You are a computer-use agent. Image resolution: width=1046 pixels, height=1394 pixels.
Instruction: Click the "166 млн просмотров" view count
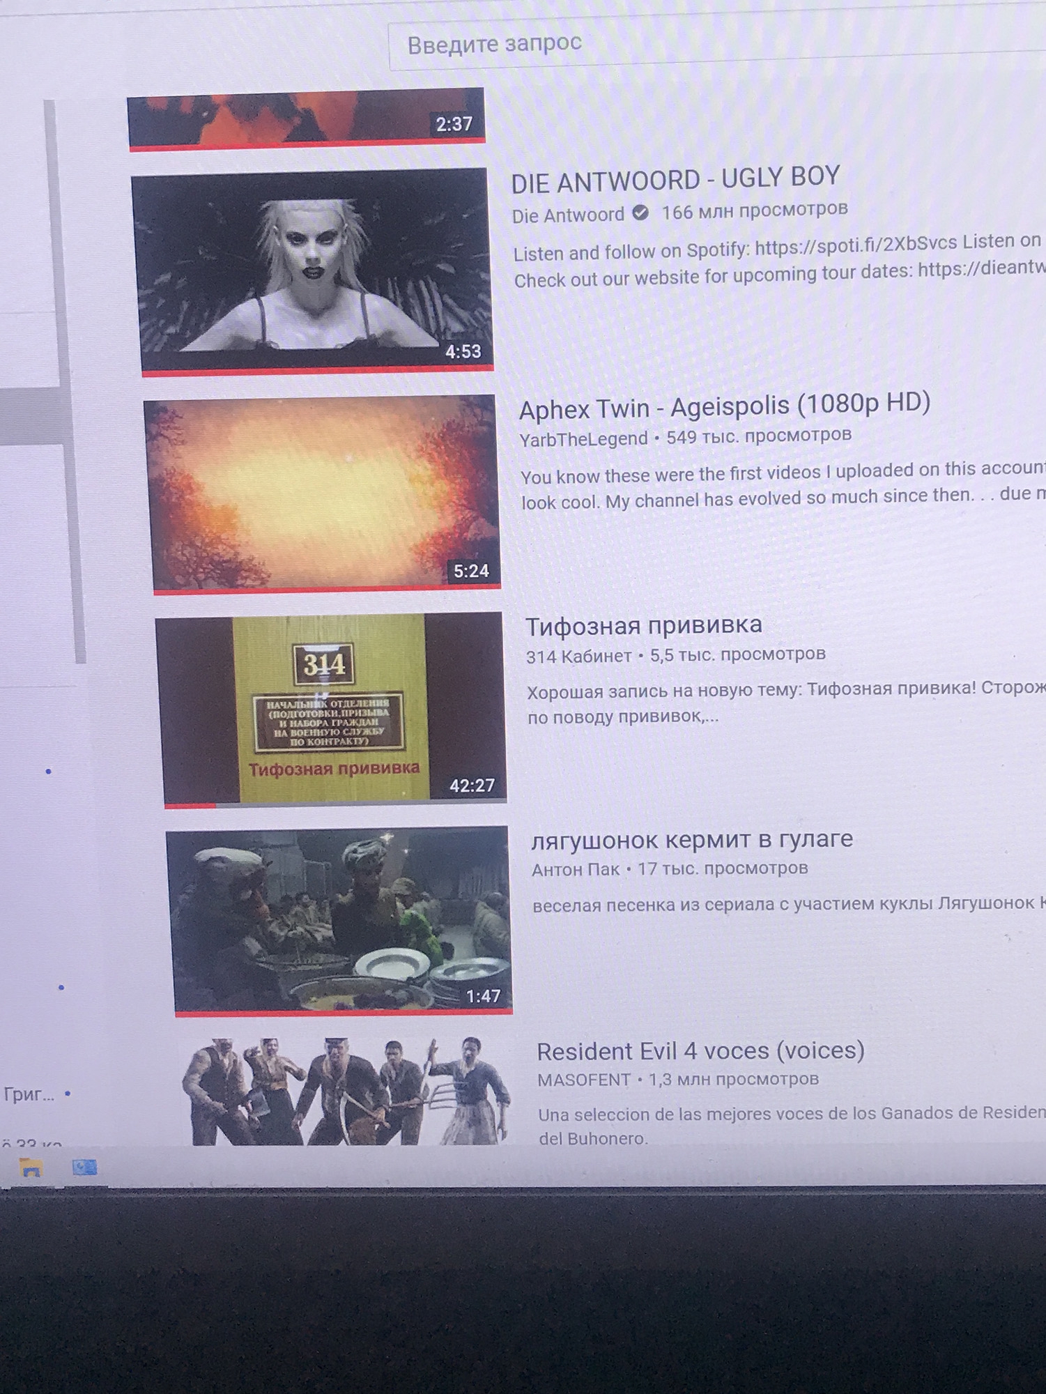[755, 210]
